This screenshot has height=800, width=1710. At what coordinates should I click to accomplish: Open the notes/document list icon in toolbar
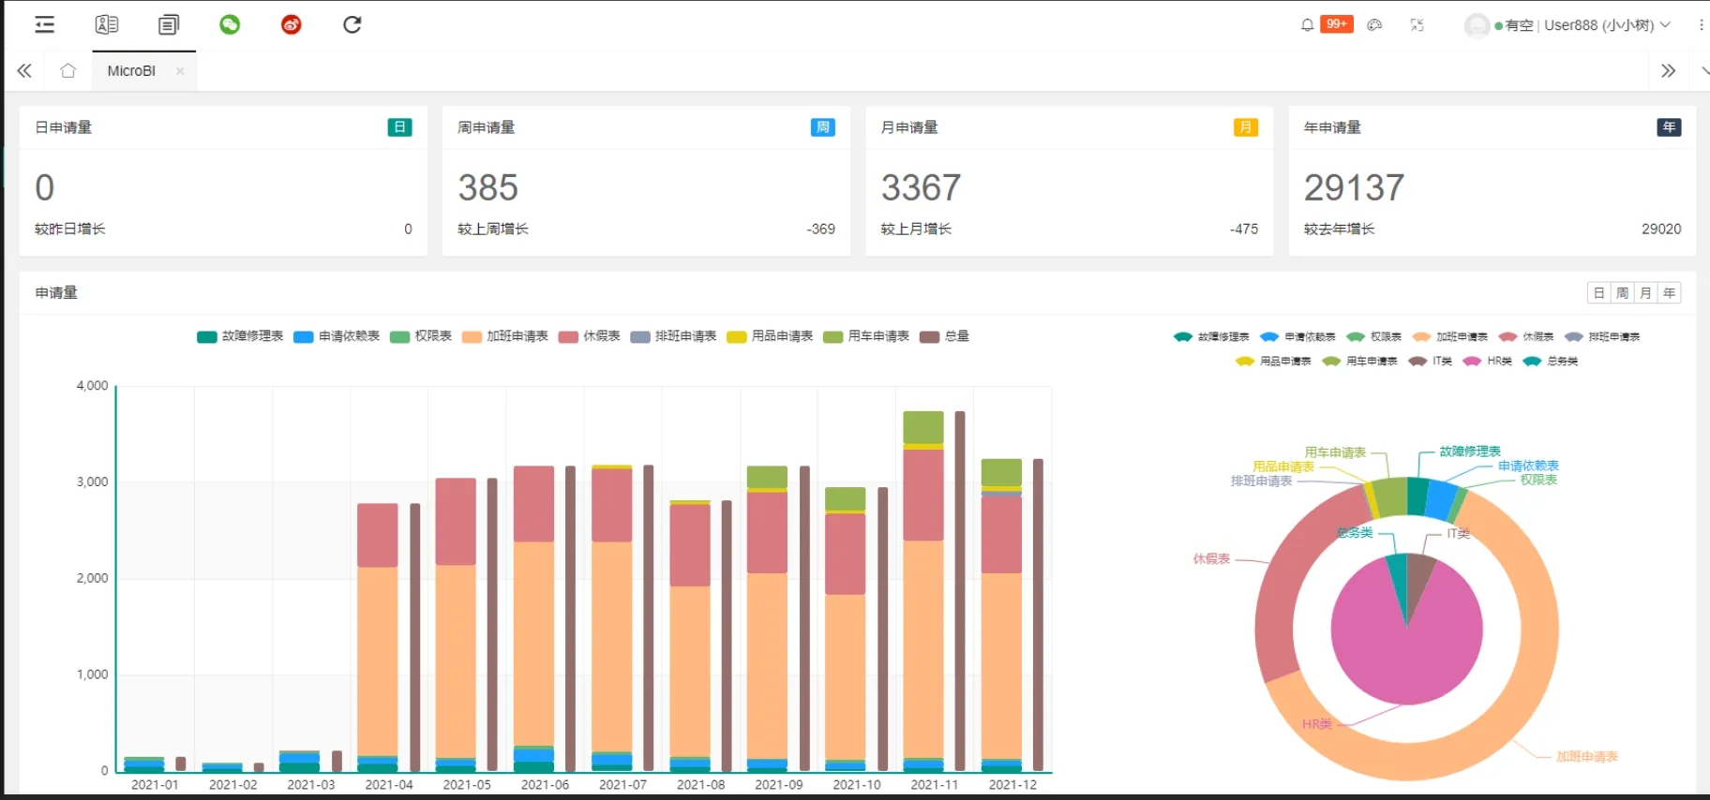169,25
